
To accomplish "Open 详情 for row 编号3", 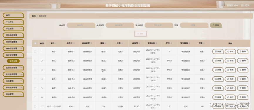I will [x=218, y=70].
